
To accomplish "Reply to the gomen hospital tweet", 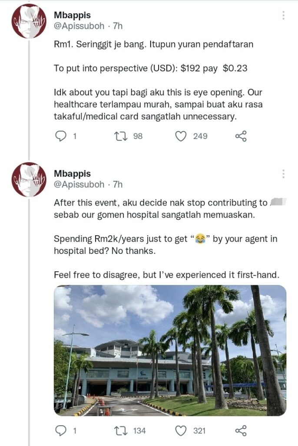I will click(61, 431).
